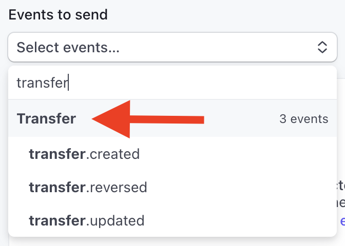Select all events via bold Transfer heading
Viewport: 345px width, 246px height.
tap(46, 119)
